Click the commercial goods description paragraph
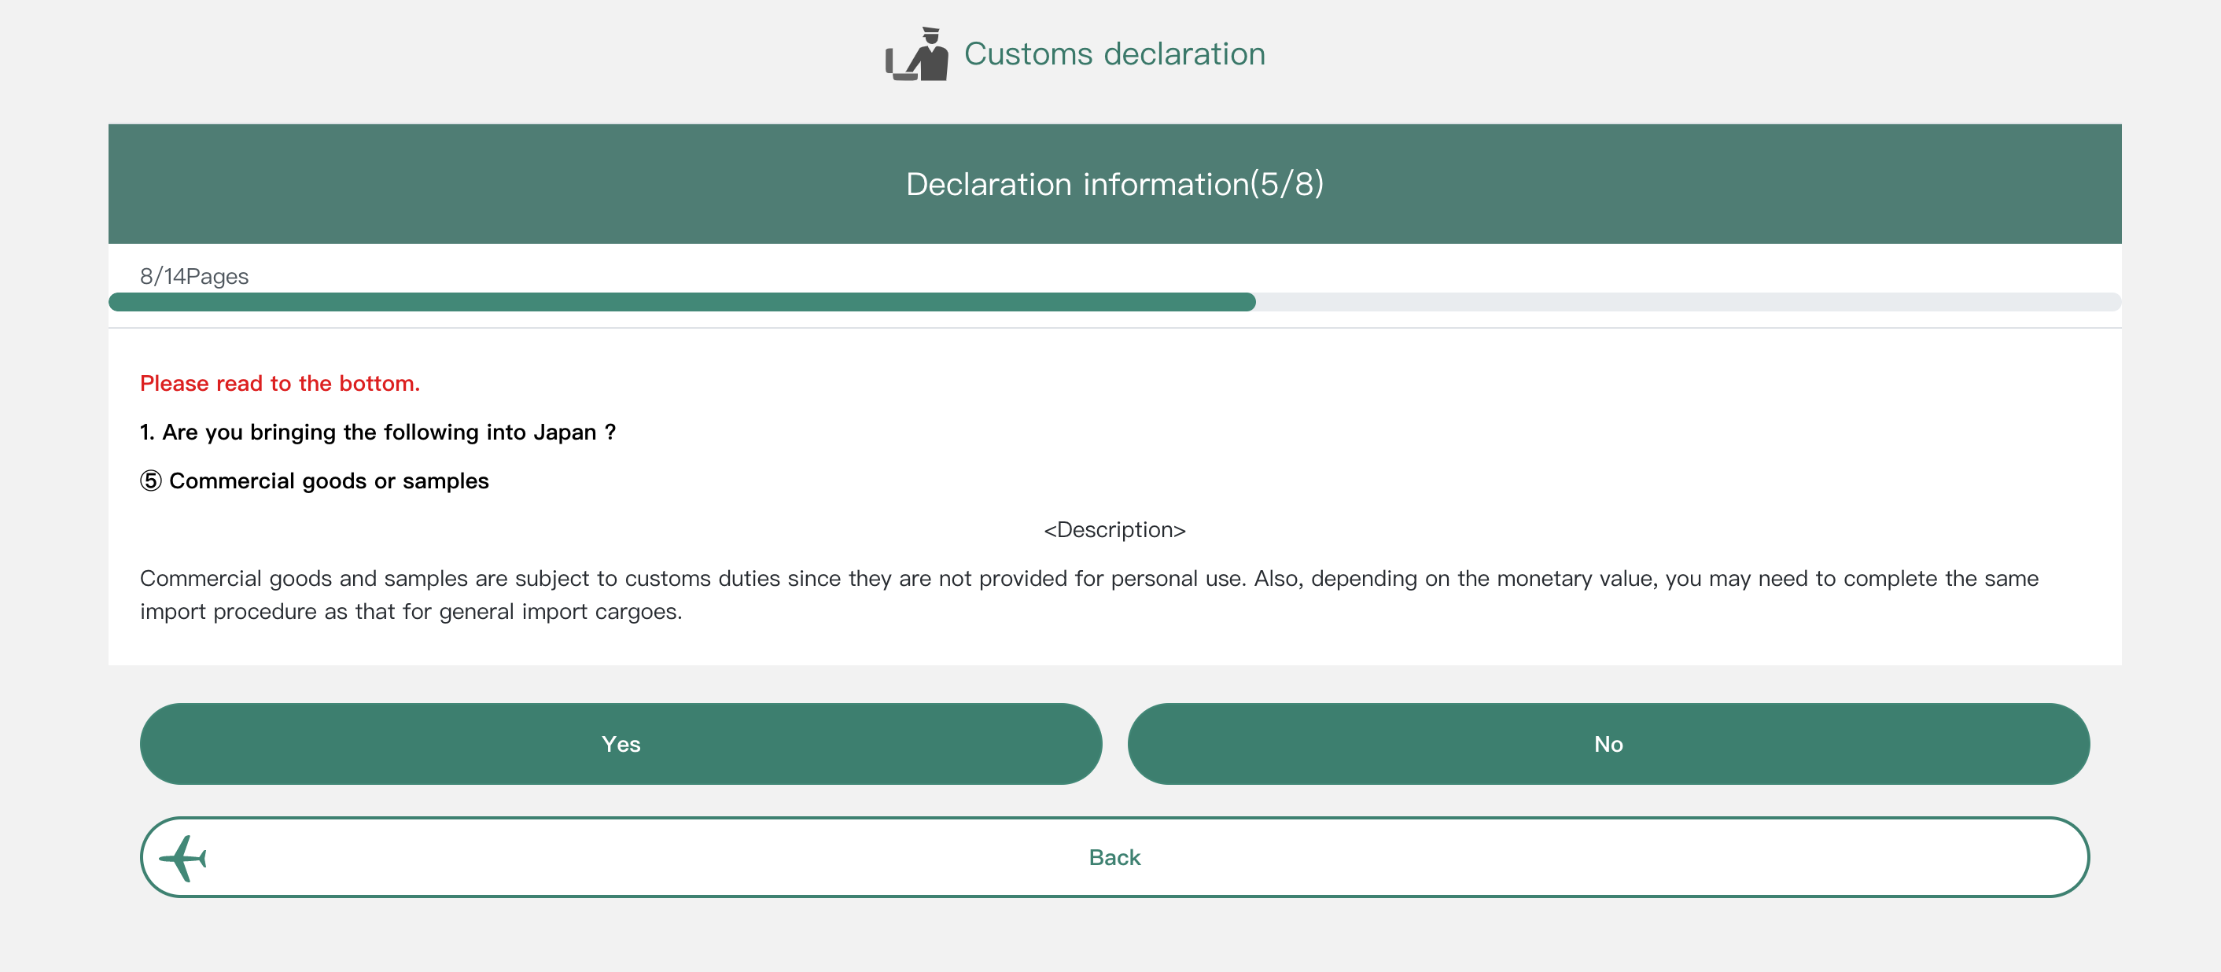 coord(1089,595)
